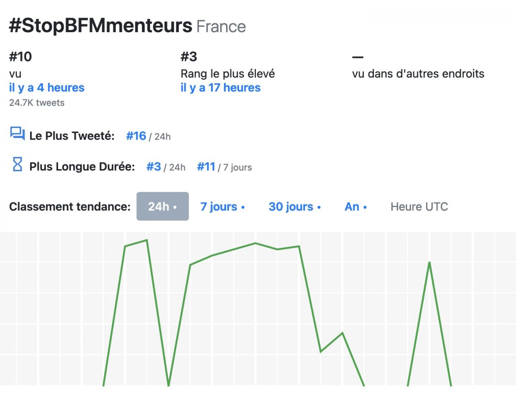Click the #16 most tweeted rank link

point(136,136)
